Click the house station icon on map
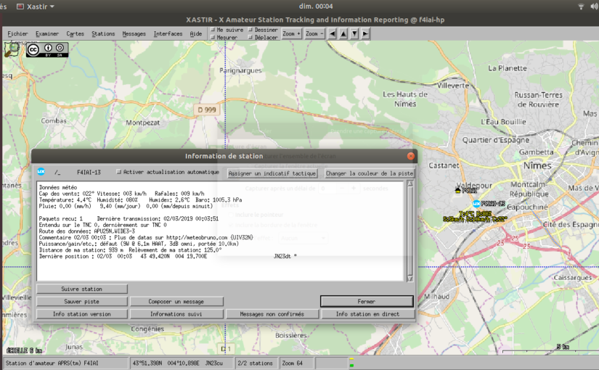The height and width of the screenshot is (370, 599). [457, 190]
